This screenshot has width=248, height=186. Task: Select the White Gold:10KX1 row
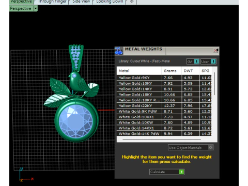tap(164, 117)
